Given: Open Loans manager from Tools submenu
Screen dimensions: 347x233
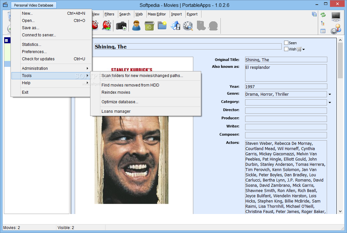Looking at the screenshot, I should tap(145, 111).
